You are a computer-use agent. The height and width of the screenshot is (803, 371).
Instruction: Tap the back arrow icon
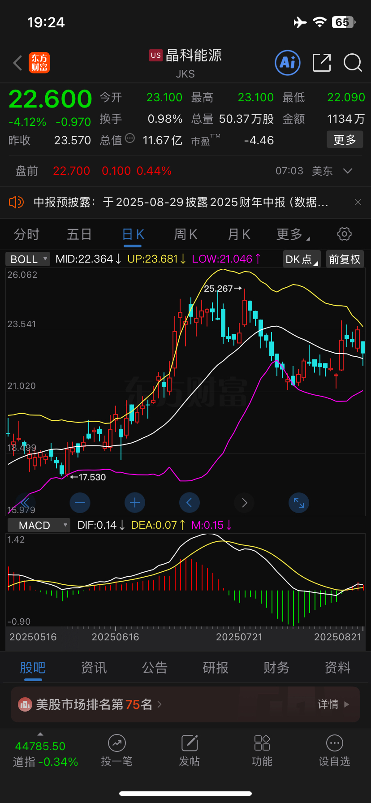click(x=18, y=63)
